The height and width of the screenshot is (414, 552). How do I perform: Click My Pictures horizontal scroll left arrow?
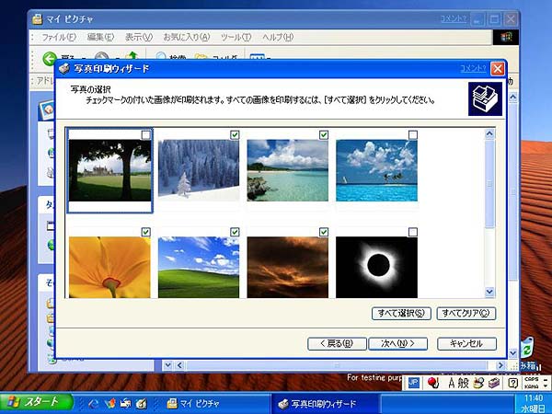click(x=179, y=365)
